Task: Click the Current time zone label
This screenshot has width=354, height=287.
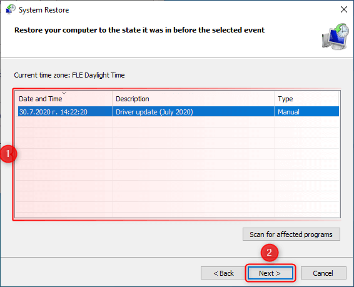Action: (69, 75)
